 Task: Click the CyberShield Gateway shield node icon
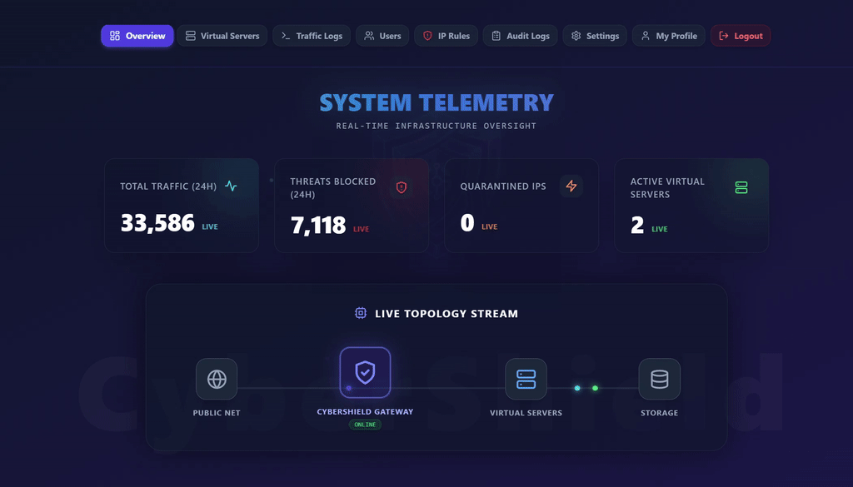366,373
